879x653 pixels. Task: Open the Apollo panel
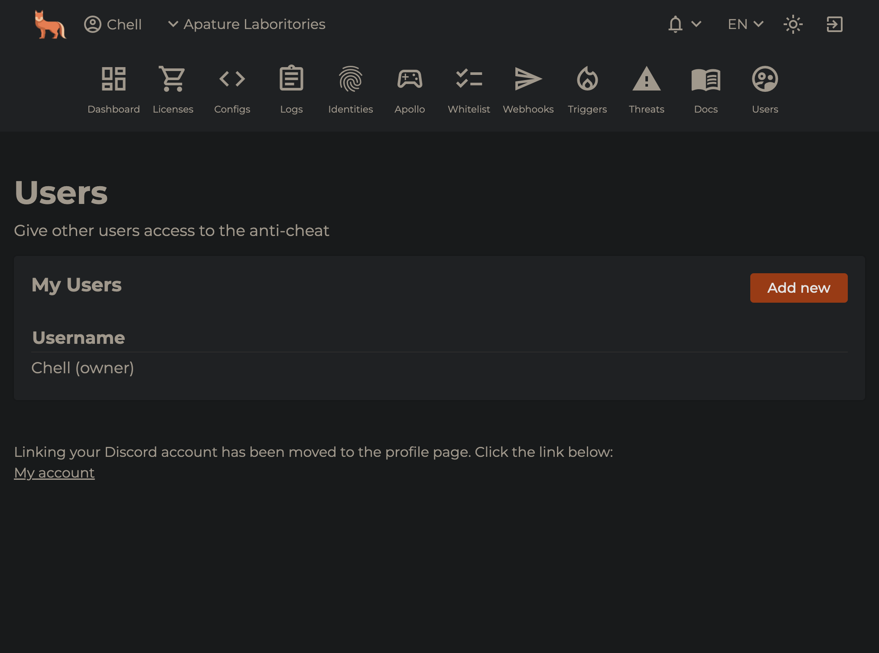pyautogui.click(x=410, y=88)
